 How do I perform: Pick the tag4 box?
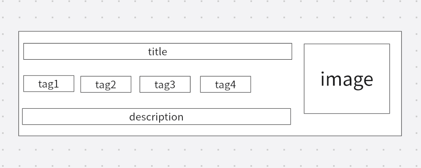click(x=225, y=84)
